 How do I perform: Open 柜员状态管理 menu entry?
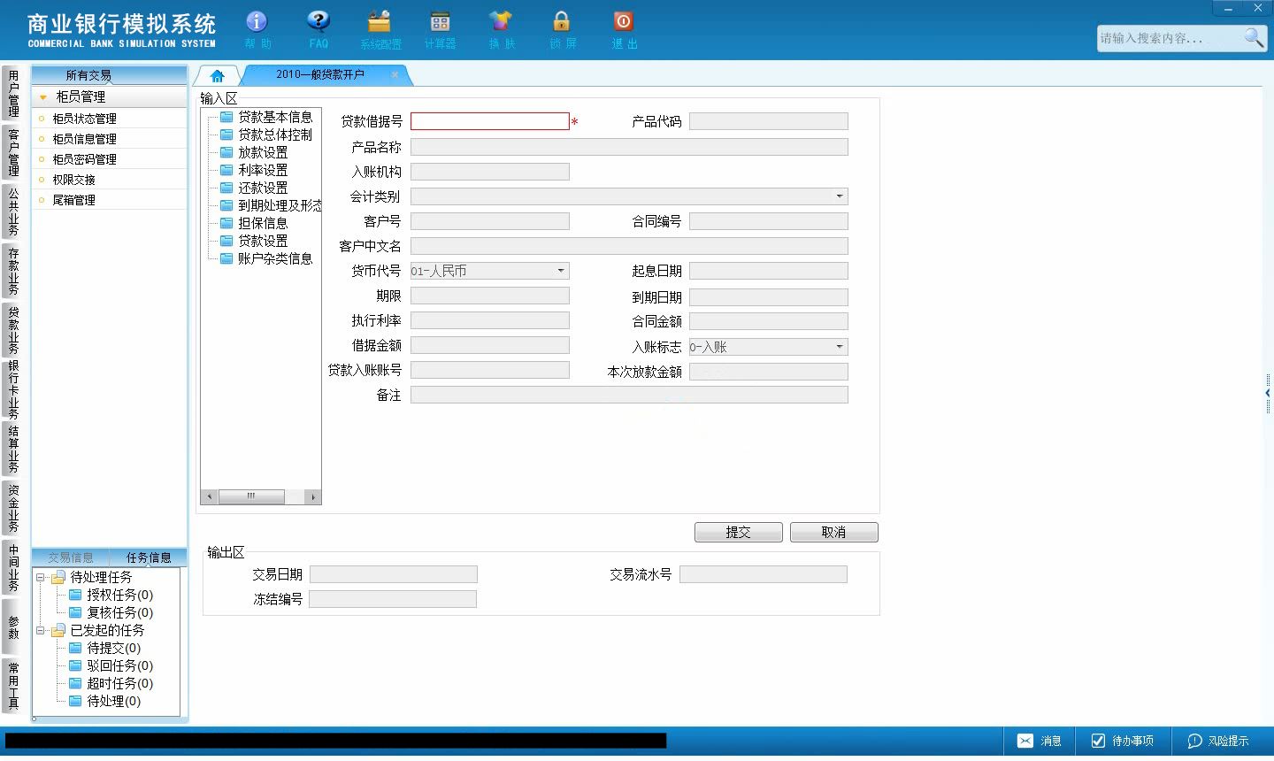(110, 119)
